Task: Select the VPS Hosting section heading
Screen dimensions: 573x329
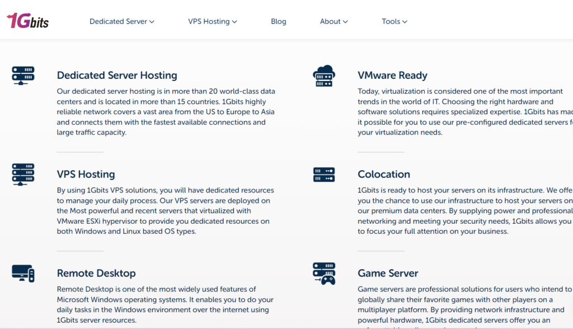Action: click(x=86, y=175)
